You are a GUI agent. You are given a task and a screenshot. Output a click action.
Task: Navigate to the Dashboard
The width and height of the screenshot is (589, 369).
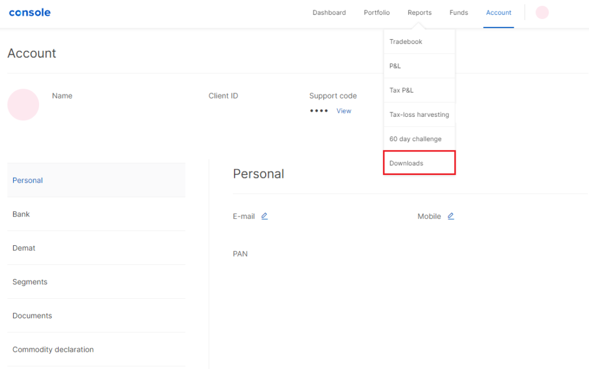click(329, 12)
